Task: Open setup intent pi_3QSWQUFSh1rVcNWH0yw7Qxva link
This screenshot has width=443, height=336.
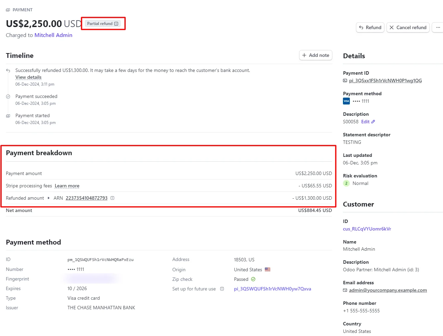Action: tap(272, 289)
